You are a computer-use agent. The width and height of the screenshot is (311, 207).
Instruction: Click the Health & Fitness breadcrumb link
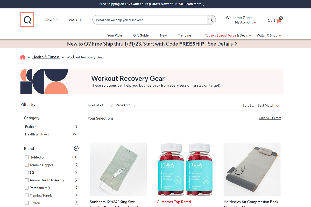pos(46,57)
